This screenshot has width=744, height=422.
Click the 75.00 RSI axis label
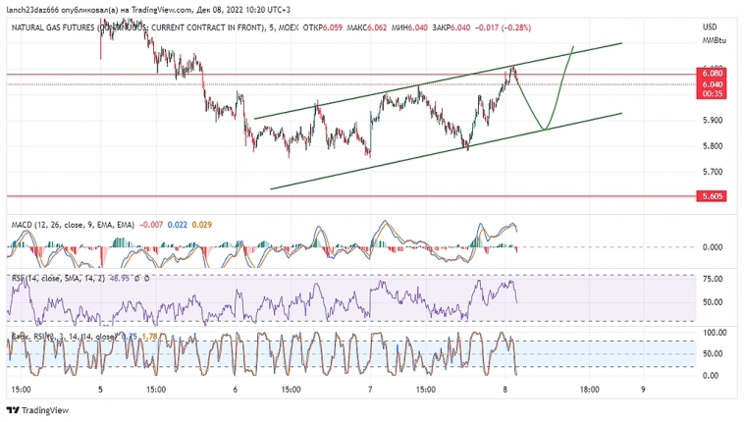point(713,279)
